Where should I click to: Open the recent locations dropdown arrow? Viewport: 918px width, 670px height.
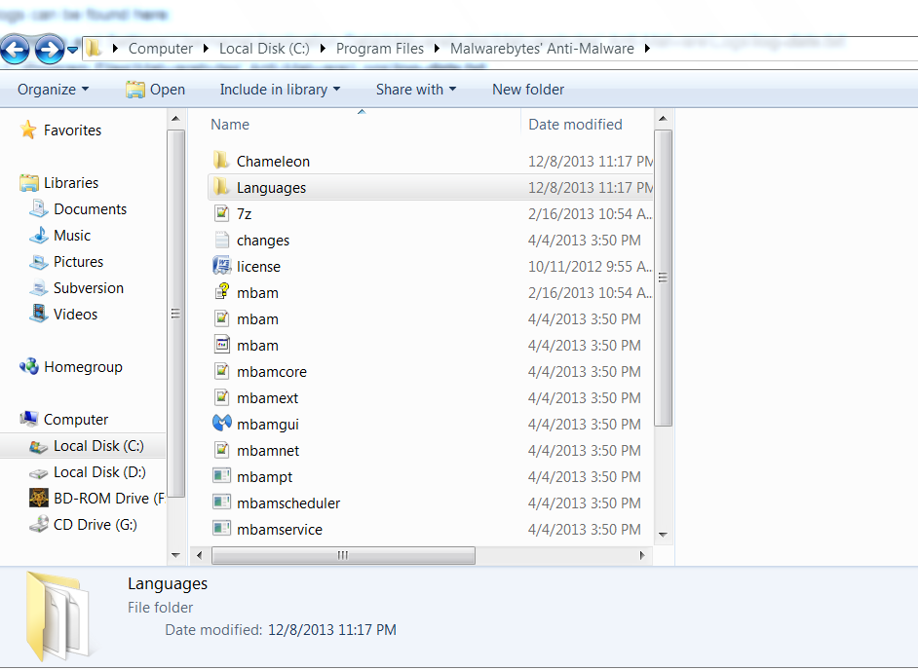pyautogui.click(x=72, y=50)
